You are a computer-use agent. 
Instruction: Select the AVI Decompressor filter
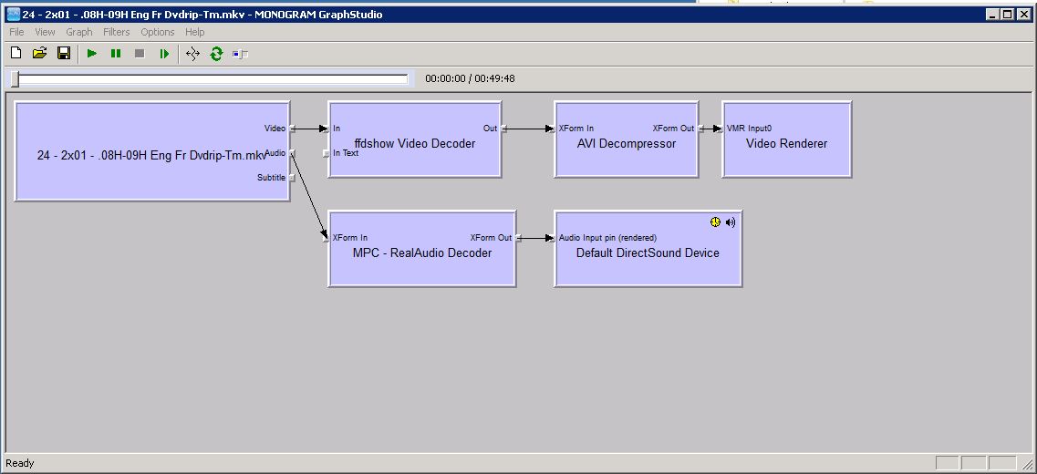[627, 139]
